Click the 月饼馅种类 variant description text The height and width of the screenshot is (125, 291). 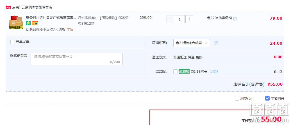tap(103, 21)
